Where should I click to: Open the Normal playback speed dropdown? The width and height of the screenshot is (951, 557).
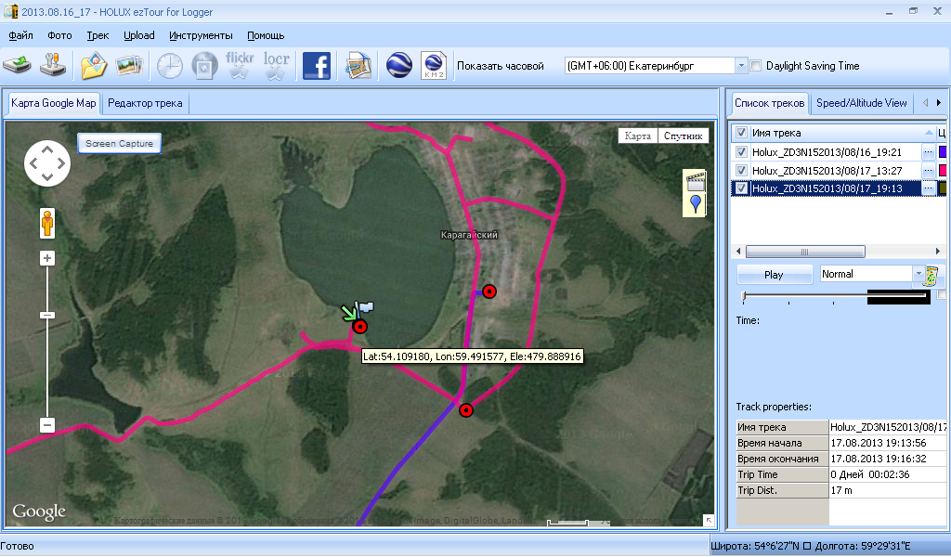coord(918,274)
